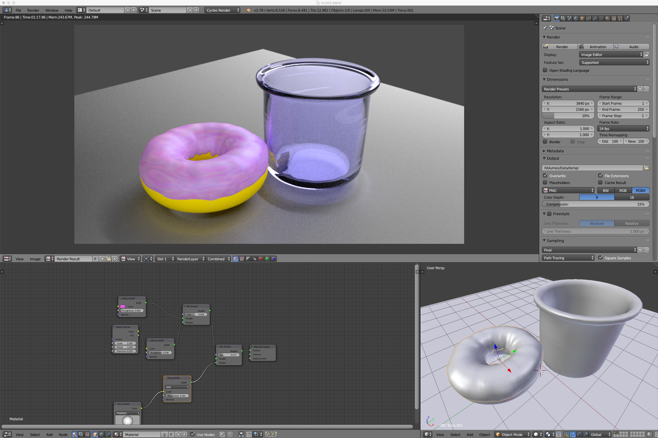
Task: Enable Open Shading Language checkbox
Action: tap(545, 70)
